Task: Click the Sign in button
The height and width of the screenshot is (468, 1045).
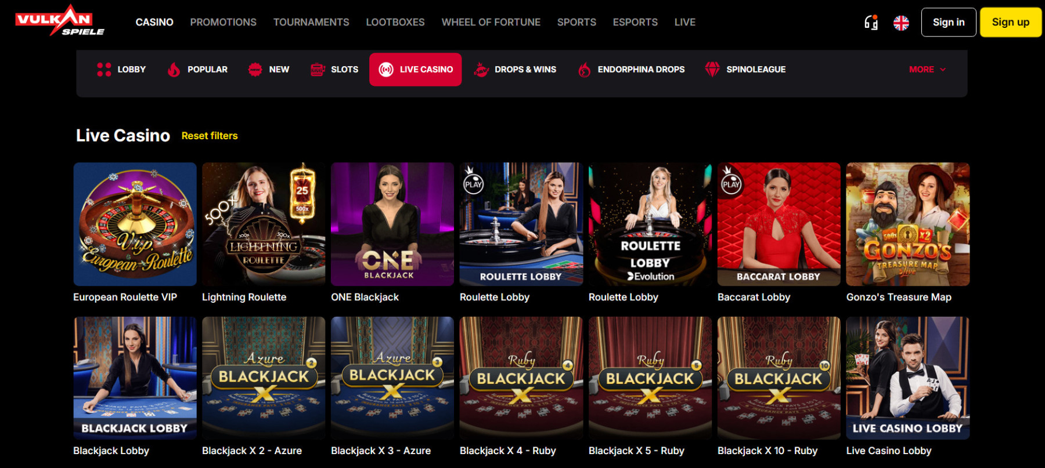Action: click(949, 23)
